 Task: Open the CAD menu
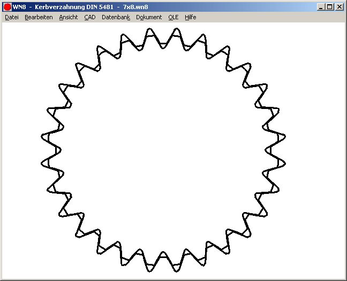[90, 17]
